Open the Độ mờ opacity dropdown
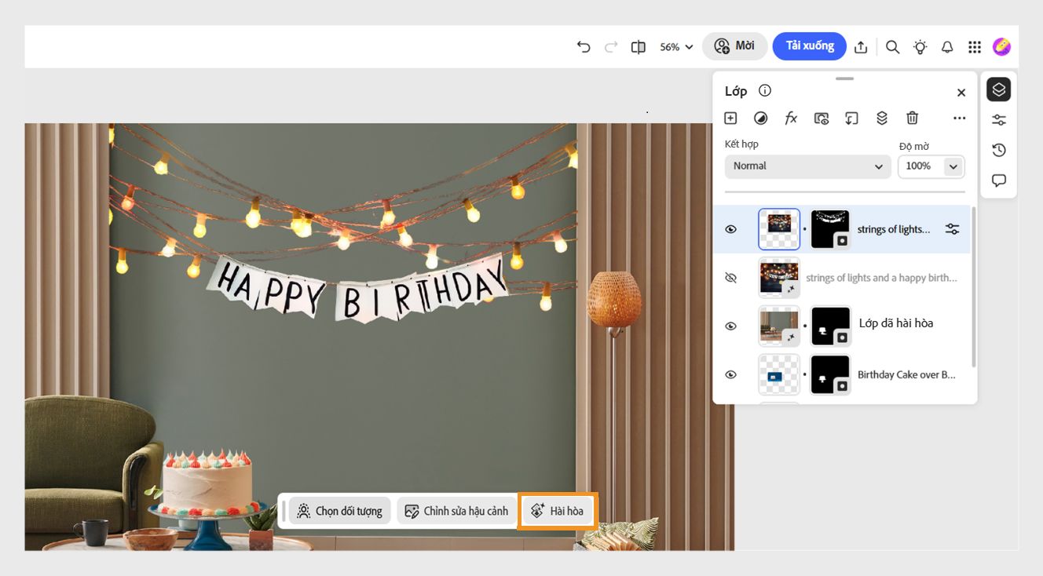 (x=953, y=166)
